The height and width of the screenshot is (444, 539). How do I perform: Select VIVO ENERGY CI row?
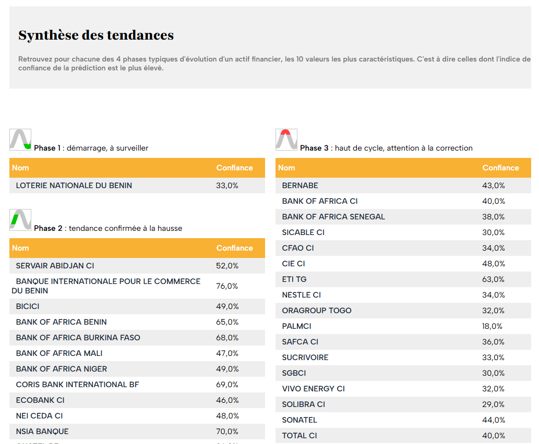pos(403,389)
